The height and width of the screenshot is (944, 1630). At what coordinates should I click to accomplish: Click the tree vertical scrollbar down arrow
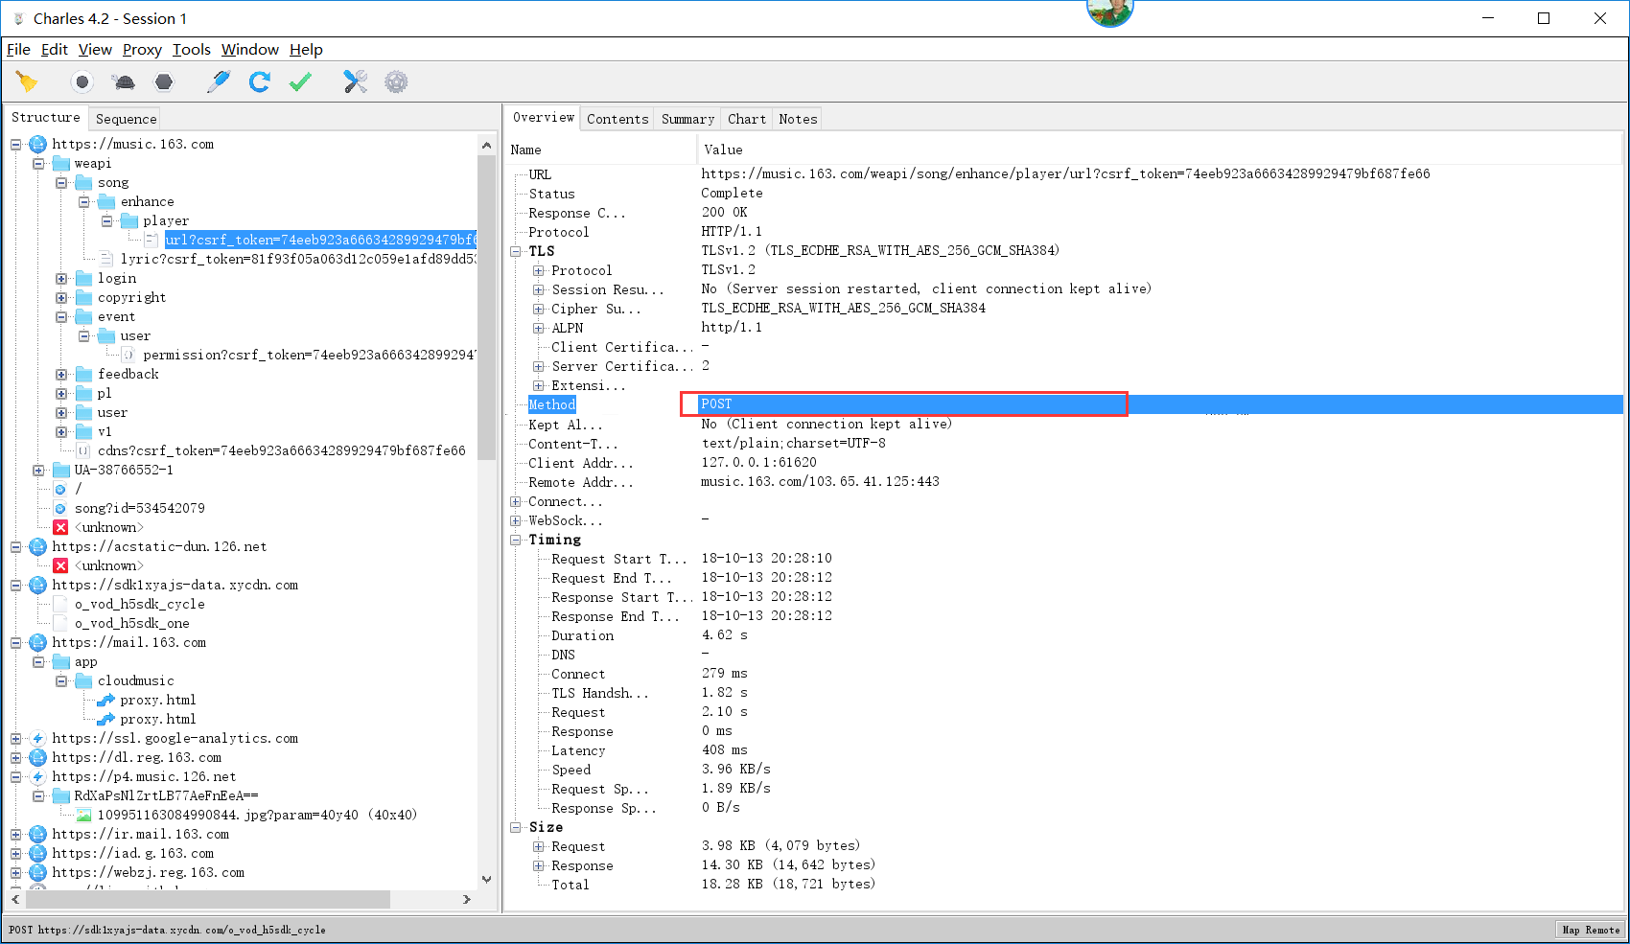pyautogui.click(x=486, y=879)
